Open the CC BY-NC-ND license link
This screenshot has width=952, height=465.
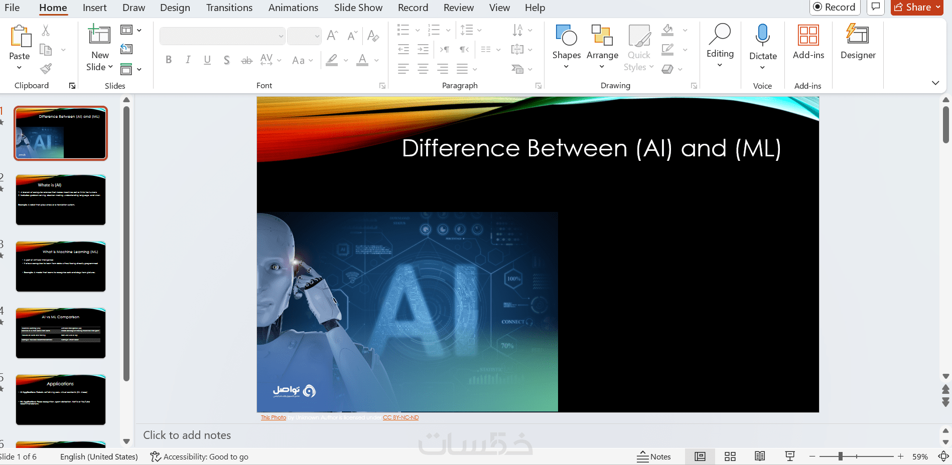point(400,417)
